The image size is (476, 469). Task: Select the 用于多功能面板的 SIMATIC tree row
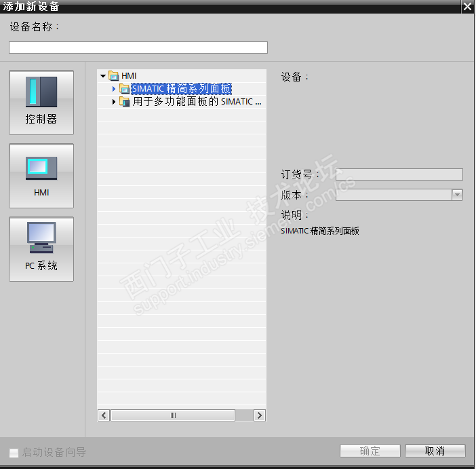click(182, 102)
